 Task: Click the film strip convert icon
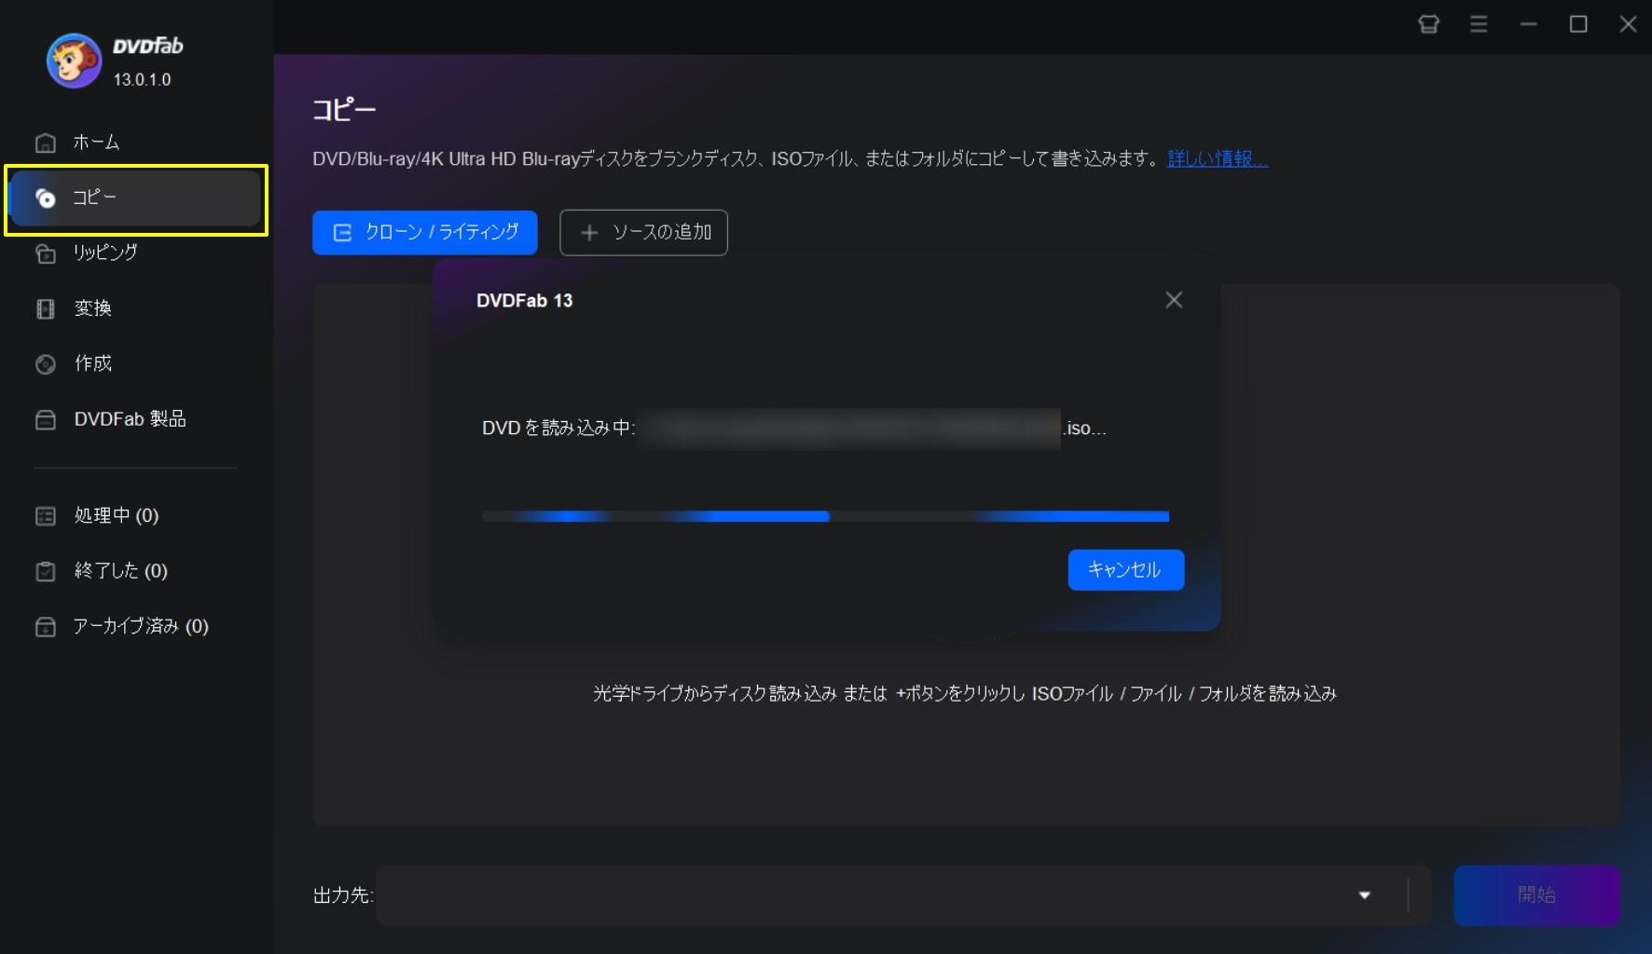[x=46, y=308]
